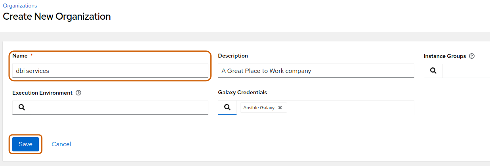The image size is (490, 166).
Task: Click the Name field label
Action: [20, 56]
